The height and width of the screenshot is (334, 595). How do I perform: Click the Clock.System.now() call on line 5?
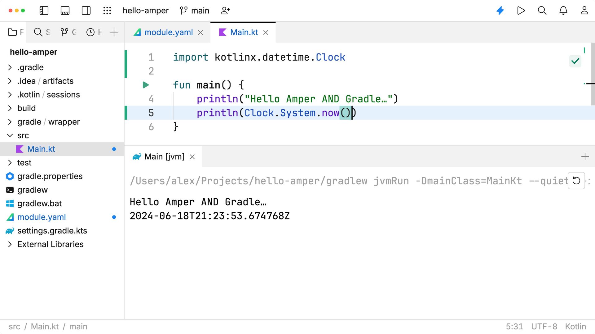click(297, 113)
